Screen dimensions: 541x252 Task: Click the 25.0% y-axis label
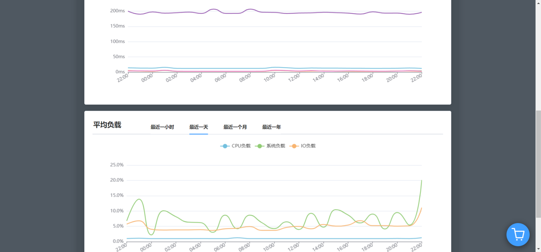point(117,165)
